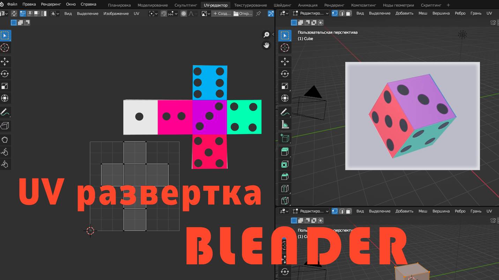Enable UV vertex selection mode
Screen dimensions: 499x280
[x=23, y=14]
